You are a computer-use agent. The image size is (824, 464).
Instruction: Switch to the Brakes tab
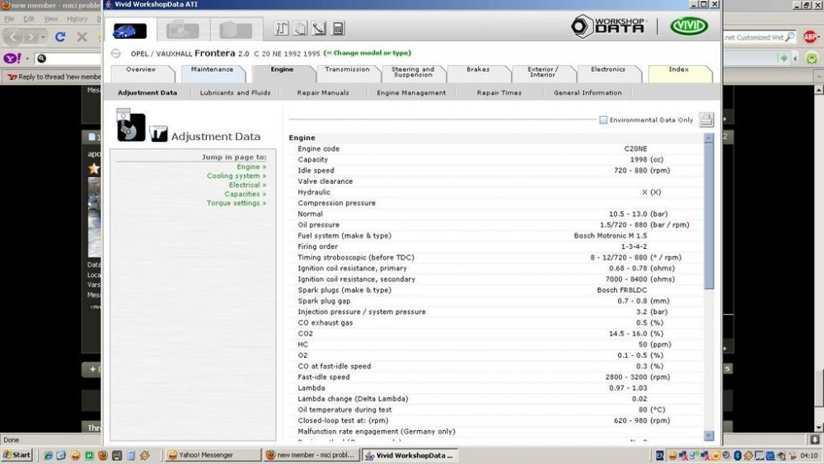[478, 70]
